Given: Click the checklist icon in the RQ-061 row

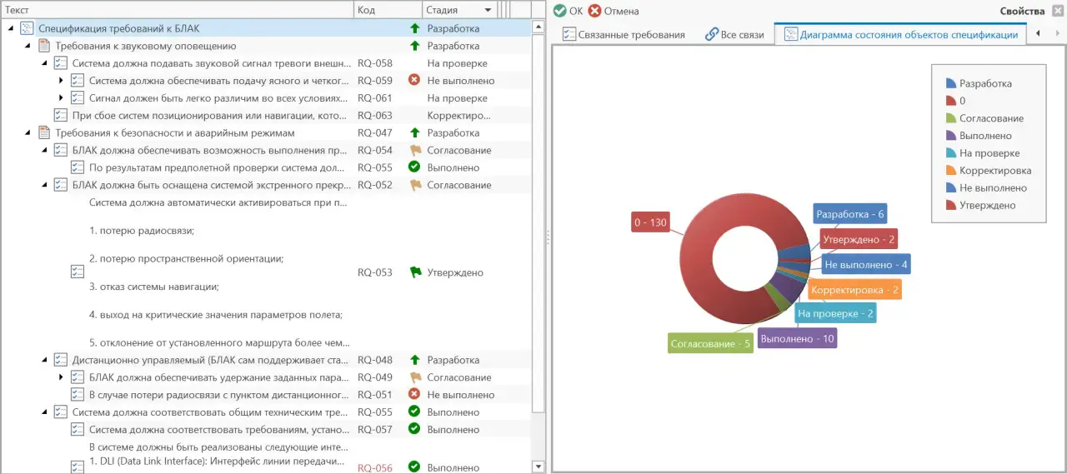Looking at the screenshot, I should (x=78, y=98).
